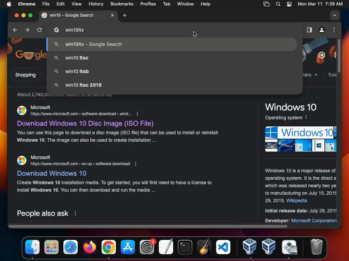The width and height of the screenshot is (349, 261).
Task: Open System Settings from the Dock
Action: click(147, 247)
